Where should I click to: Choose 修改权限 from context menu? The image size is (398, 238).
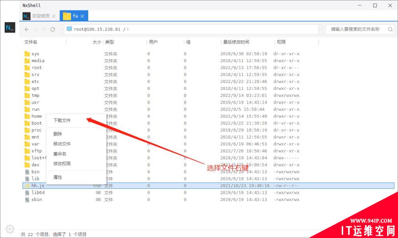click(x=62, y=164)
